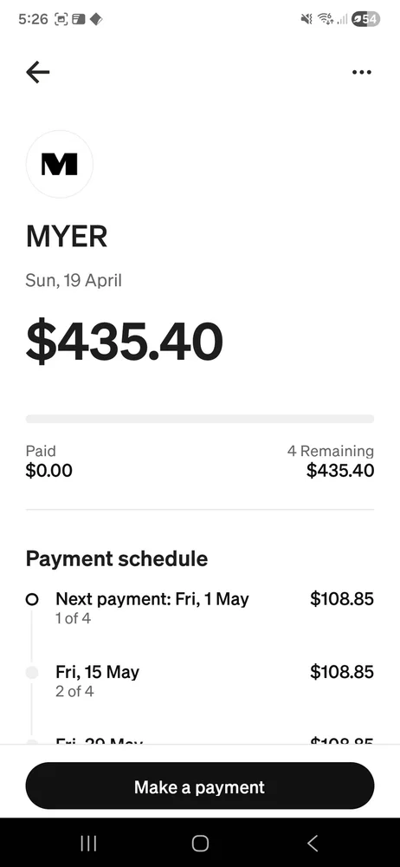Select the Next payment circle marker

coord(32,599)
